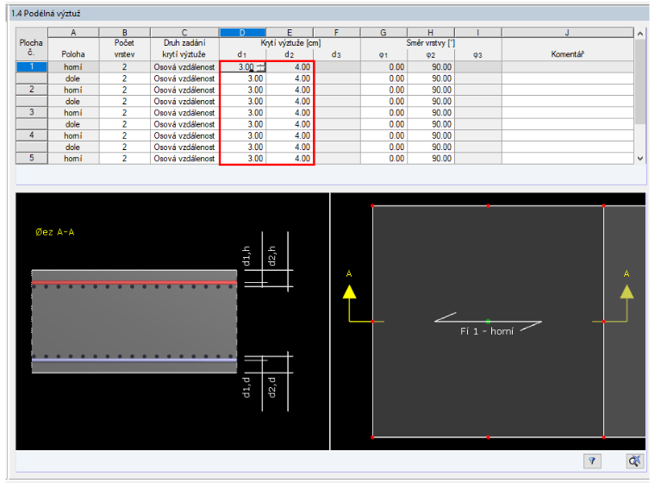The height and width of the screenshot is (483, 655).
Task: Click the blue bottom reinforcement layer line
Action: 134,360
